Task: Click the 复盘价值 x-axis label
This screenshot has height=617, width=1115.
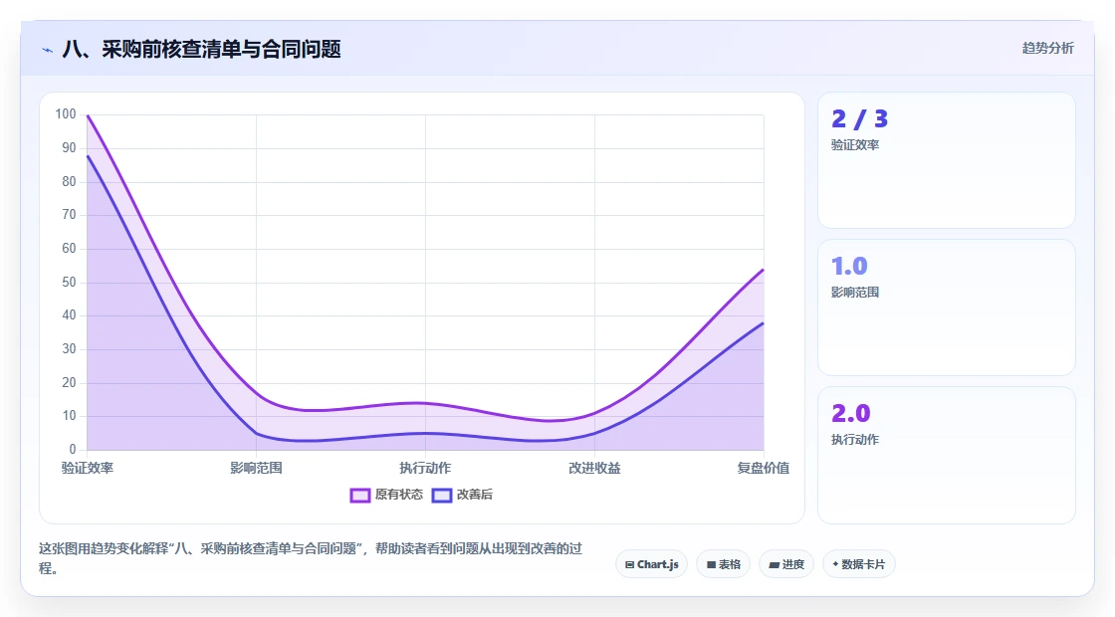Action: click(763, 468)
